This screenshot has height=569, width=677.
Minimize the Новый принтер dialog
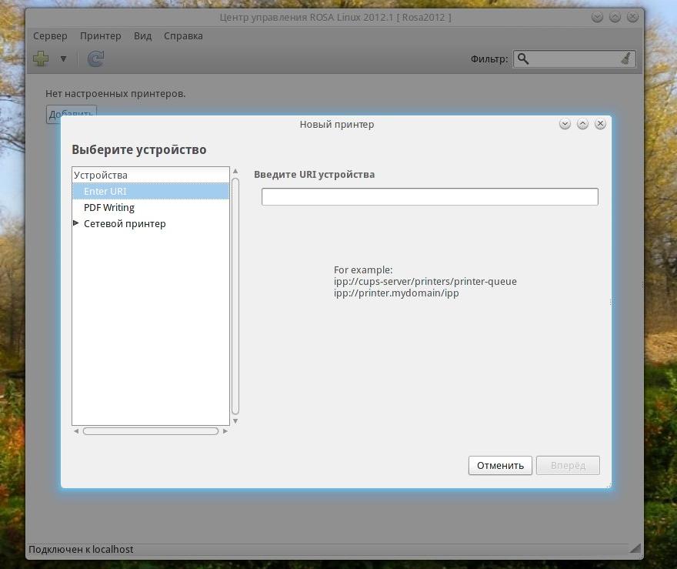565,124
